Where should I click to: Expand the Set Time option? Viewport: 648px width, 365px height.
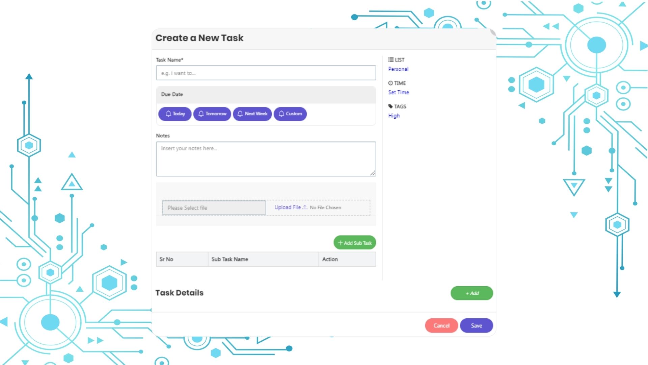pyautogui.click(x=398, y=92)
